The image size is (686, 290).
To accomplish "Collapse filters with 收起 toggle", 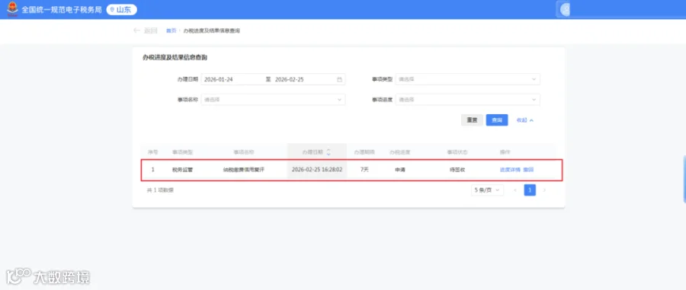I will point(525,120).
